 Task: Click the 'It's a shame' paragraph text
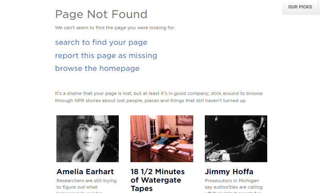click(159, 97)
